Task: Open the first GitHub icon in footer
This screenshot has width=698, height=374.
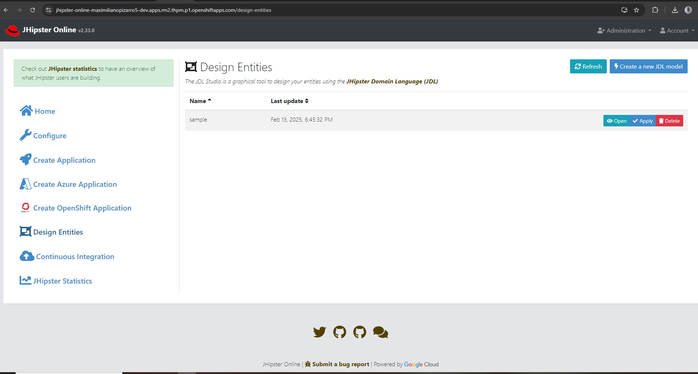Action: (340, 332)
